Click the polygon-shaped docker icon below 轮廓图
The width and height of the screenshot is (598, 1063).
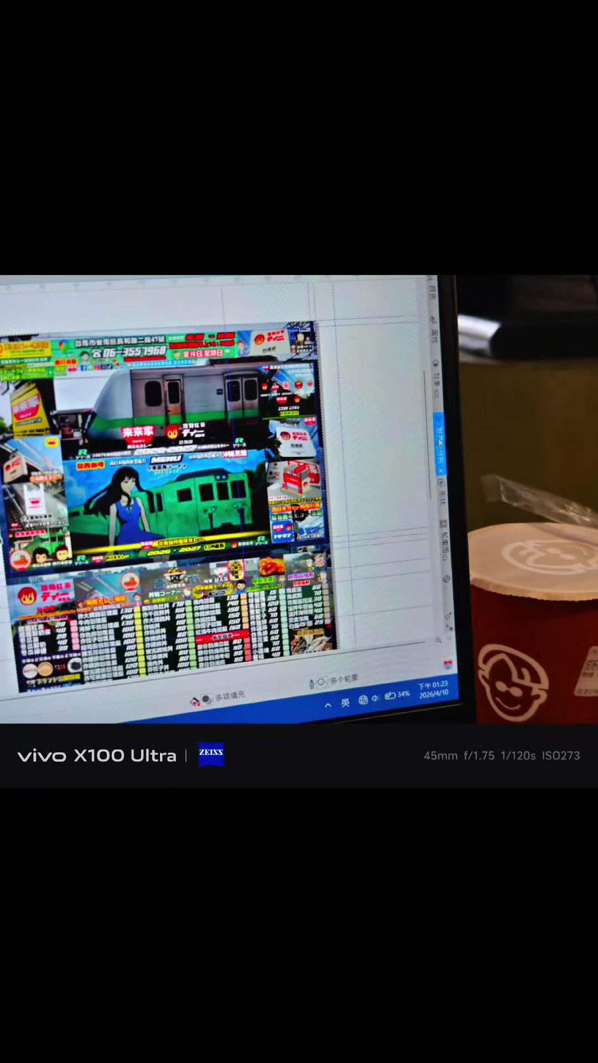click(x=446, y=579)
